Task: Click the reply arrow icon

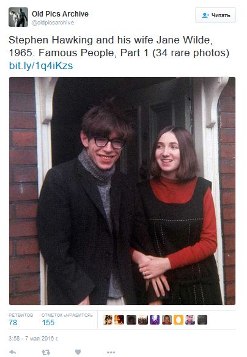Action: point(13,352)
